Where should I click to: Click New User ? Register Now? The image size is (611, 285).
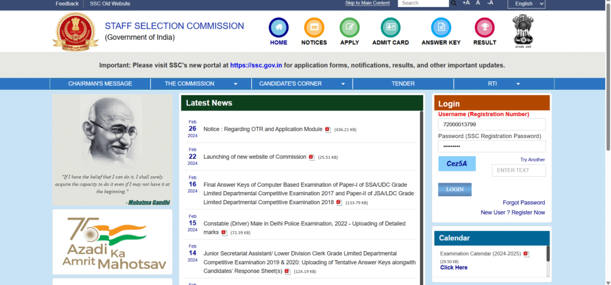[x=513, y=212]
